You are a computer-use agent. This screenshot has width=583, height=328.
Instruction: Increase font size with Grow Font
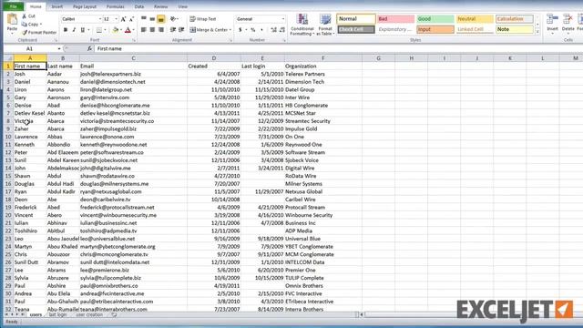pyautogui.click(x=124, y=19)
